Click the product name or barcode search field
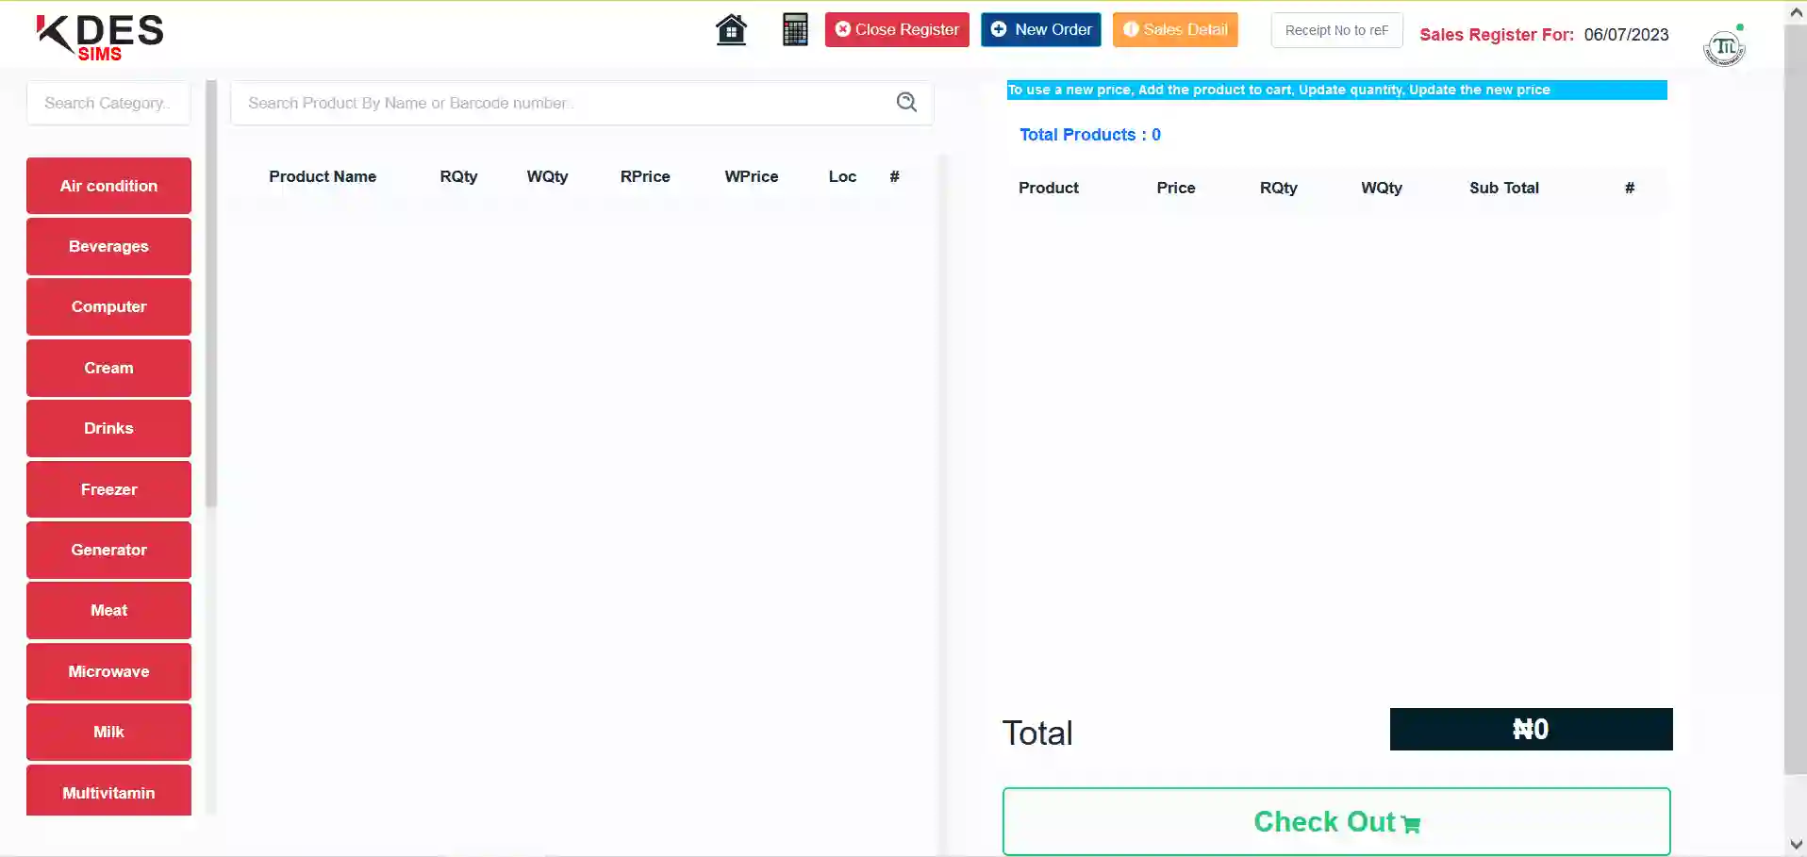Viewport: 1807px width, 857px height. (566, 103)
